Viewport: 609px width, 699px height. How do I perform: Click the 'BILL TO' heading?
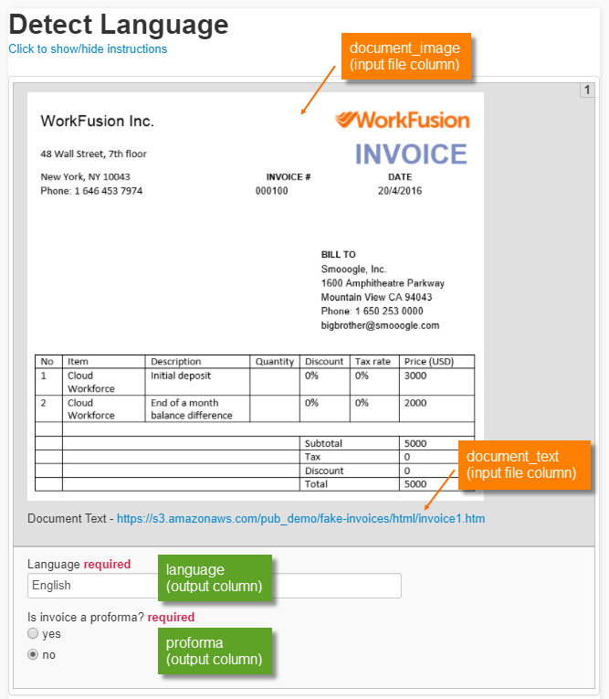point(338,255)
